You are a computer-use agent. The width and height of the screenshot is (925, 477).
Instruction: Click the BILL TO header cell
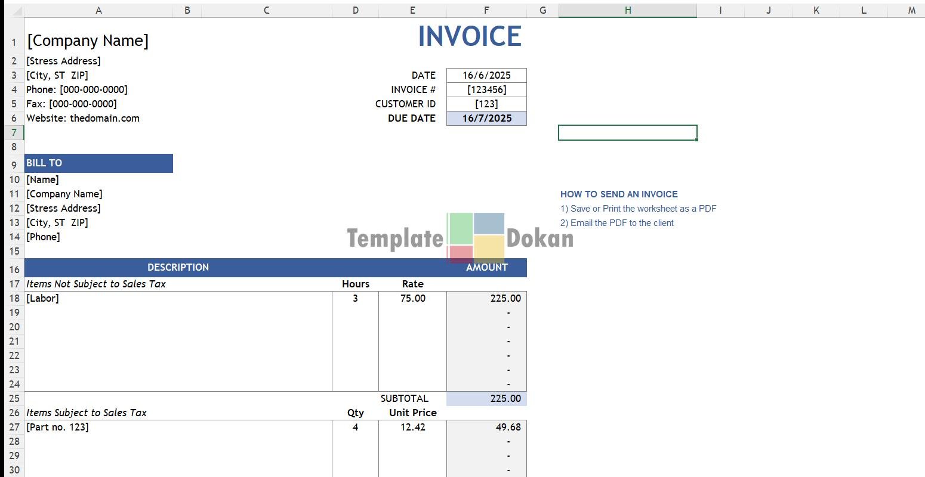(98, 163)
